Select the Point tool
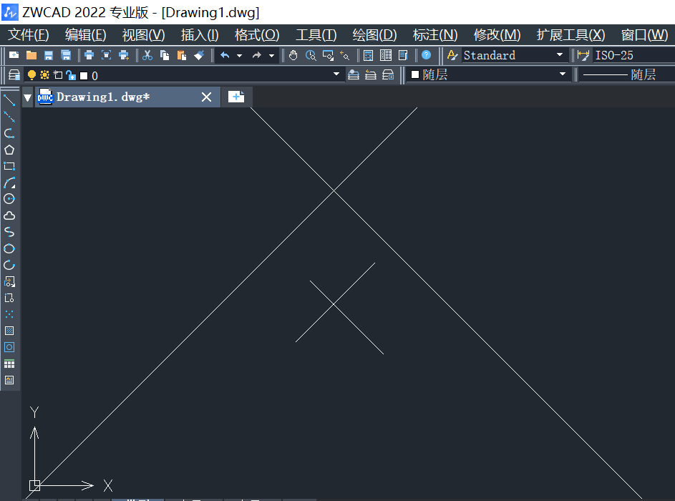 click(x=9, y=314)
